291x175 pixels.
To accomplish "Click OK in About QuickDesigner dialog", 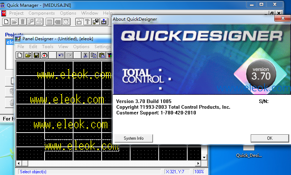I will coord(270,138).
